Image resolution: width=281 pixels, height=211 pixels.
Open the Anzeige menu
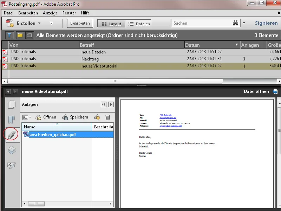pos(50,13)
